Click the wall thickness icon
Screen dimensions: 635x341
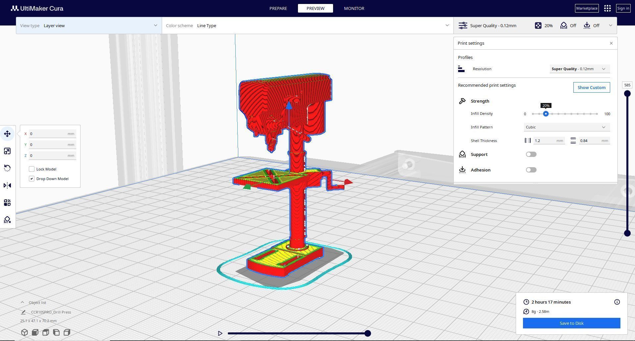click(x=528, y=141)
